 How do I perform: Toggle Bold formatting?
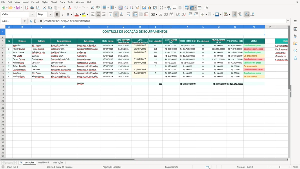pyautogui.click(x=57, y=15)
